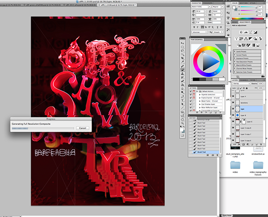Add a Curves adjustment
Image resolution: width=268 pixels, height=217 pixels.
tap(251, 32)
